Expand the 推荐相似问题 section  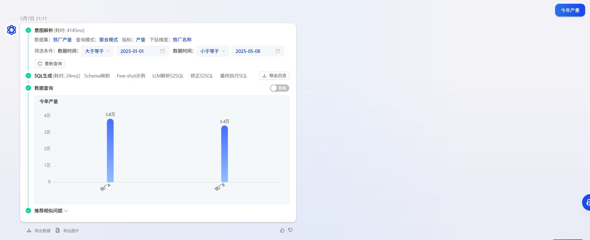[51, 211]
